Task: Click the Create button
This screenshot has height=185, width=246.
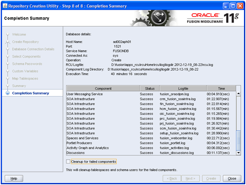Action: click(211, 178)
